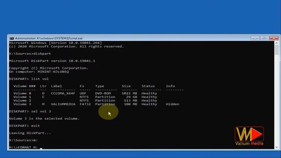Click the 'VALIUMMEDIA' volume label
Image resolution: width=281 pixels, height=158 pixels.
click(x=63, y=104)
